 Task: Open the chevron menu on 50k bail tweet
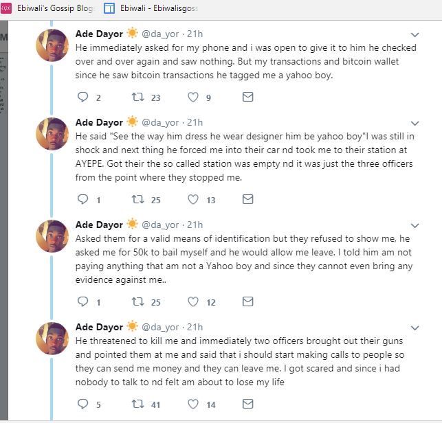[415, 225]
